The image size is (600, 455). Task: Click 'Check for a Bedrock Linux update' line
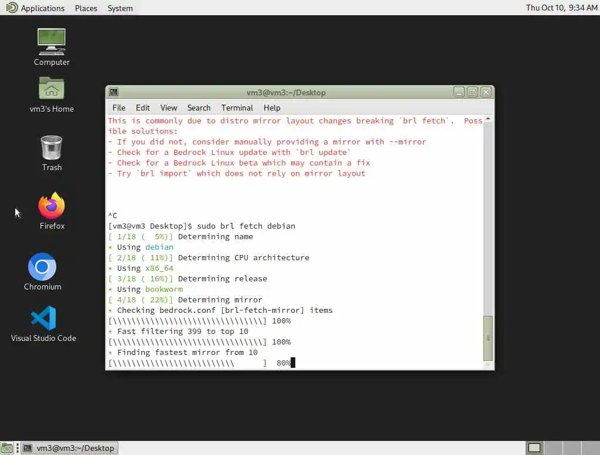click(230, 153)
